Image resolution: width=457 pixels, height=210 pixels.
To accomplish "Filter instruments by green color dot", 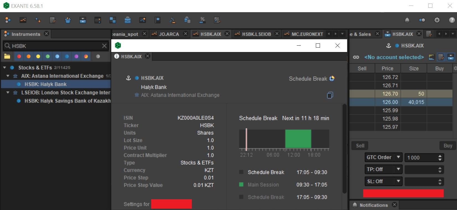I will (x=48, y=56).
